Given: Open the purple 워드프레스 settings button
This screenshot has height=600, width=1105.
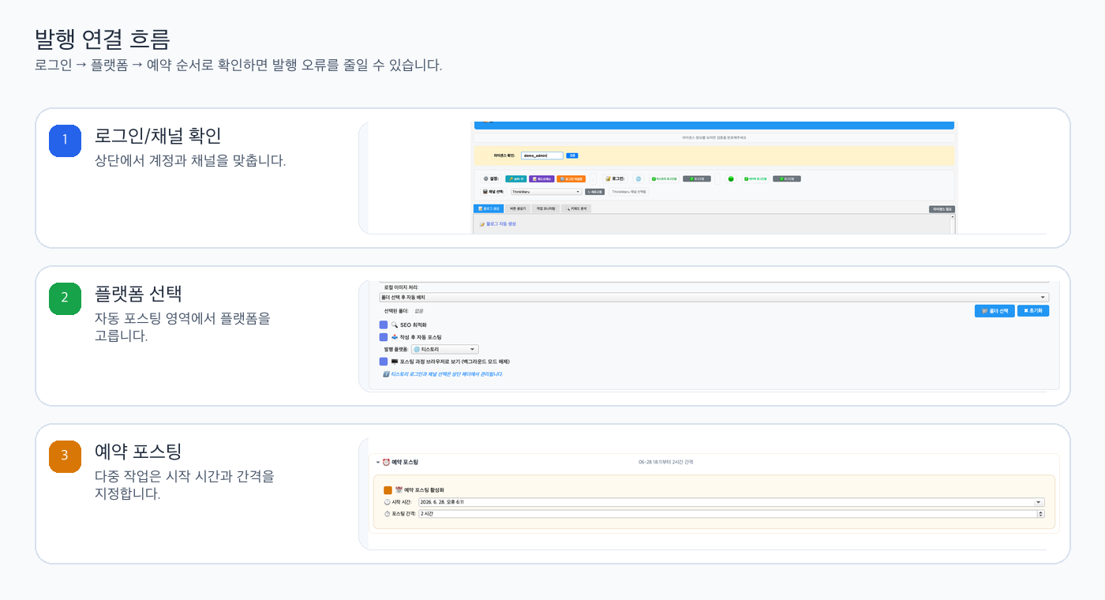Looking at the screenshot, I should click(541, 178).
